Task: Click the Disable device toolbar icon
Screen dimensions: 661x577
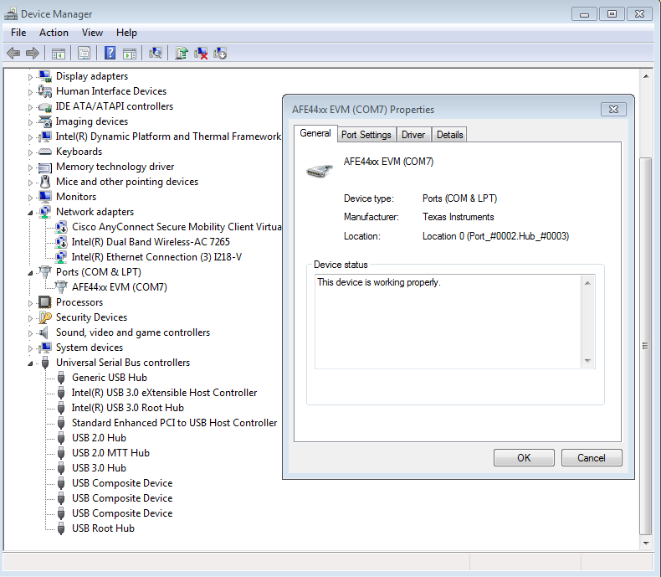Action: (220, 53)
